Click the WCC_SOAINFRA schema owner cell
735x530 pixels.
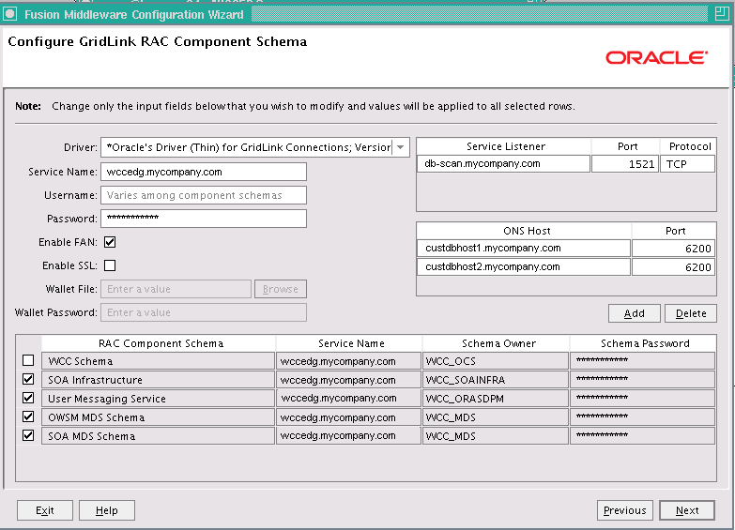pyautogui.click(x=496, y=380)
